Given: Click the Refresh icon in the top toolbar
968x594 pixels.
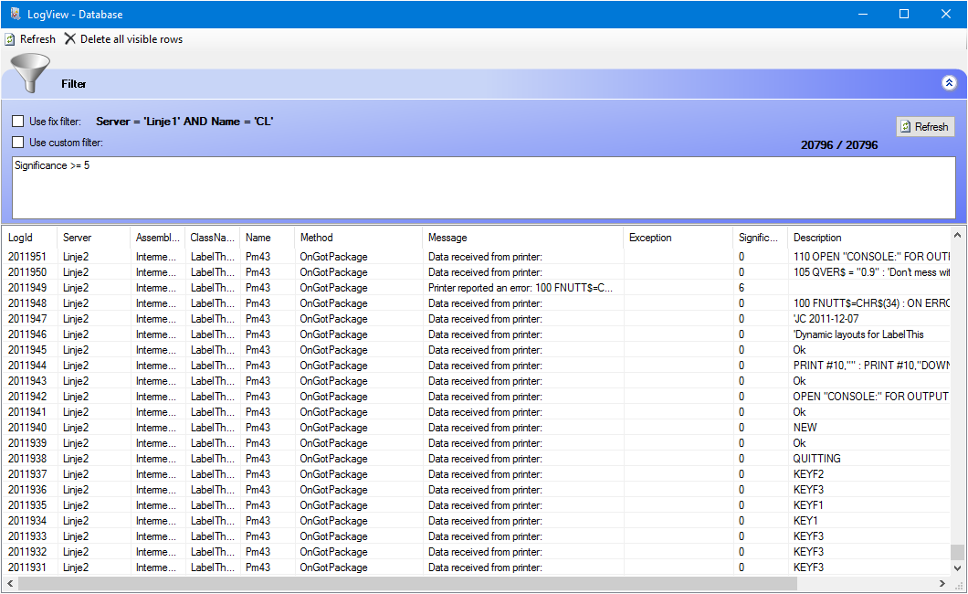Looking at the screenshot, I should (x=10, y=39).
